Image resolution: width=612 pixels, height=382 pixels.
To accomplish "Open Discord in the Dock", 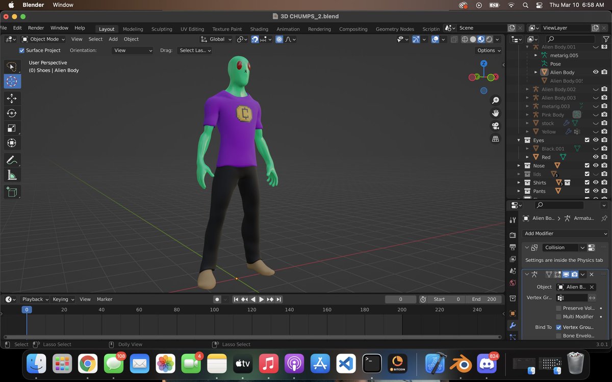I will [x=487, y=364].
